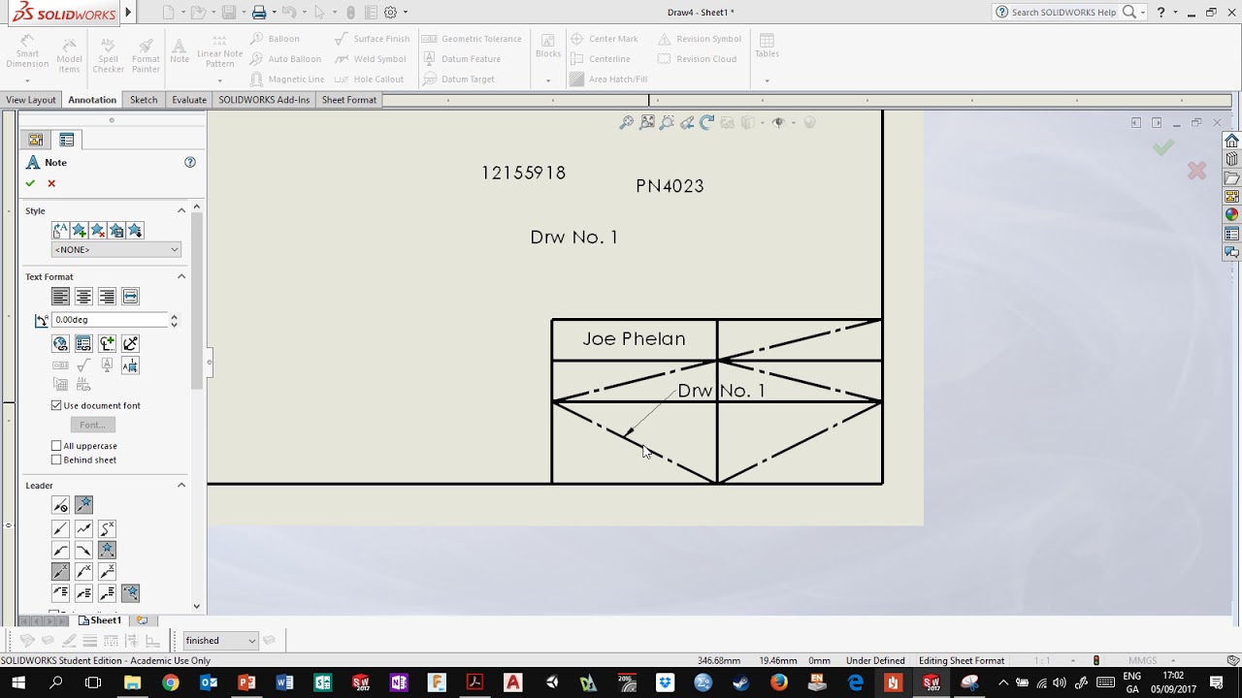Open the Blocks dropdown
The width and height of the screenshot is (1242, 698).
pos(548,80)
